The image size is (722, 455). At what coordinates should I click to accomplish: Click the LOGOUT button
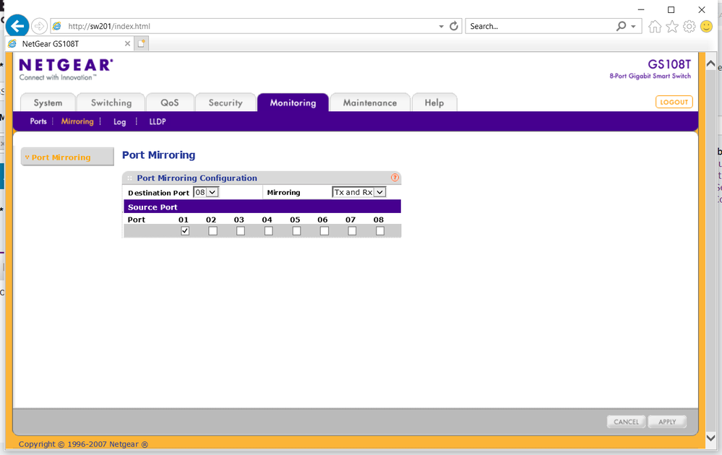[674, 102]
